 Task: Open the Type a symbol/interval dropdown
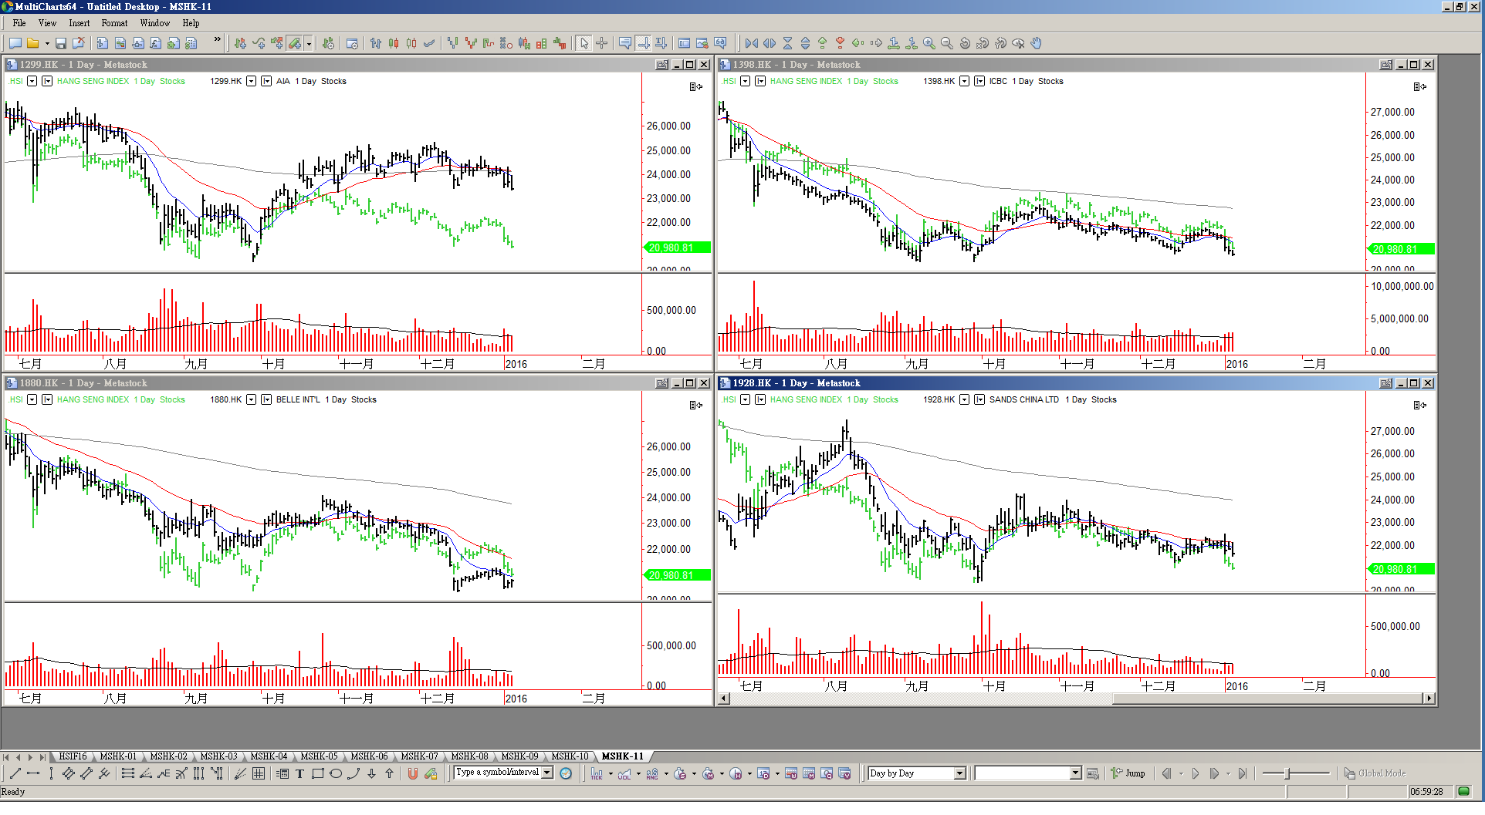(x=547, y=773)
